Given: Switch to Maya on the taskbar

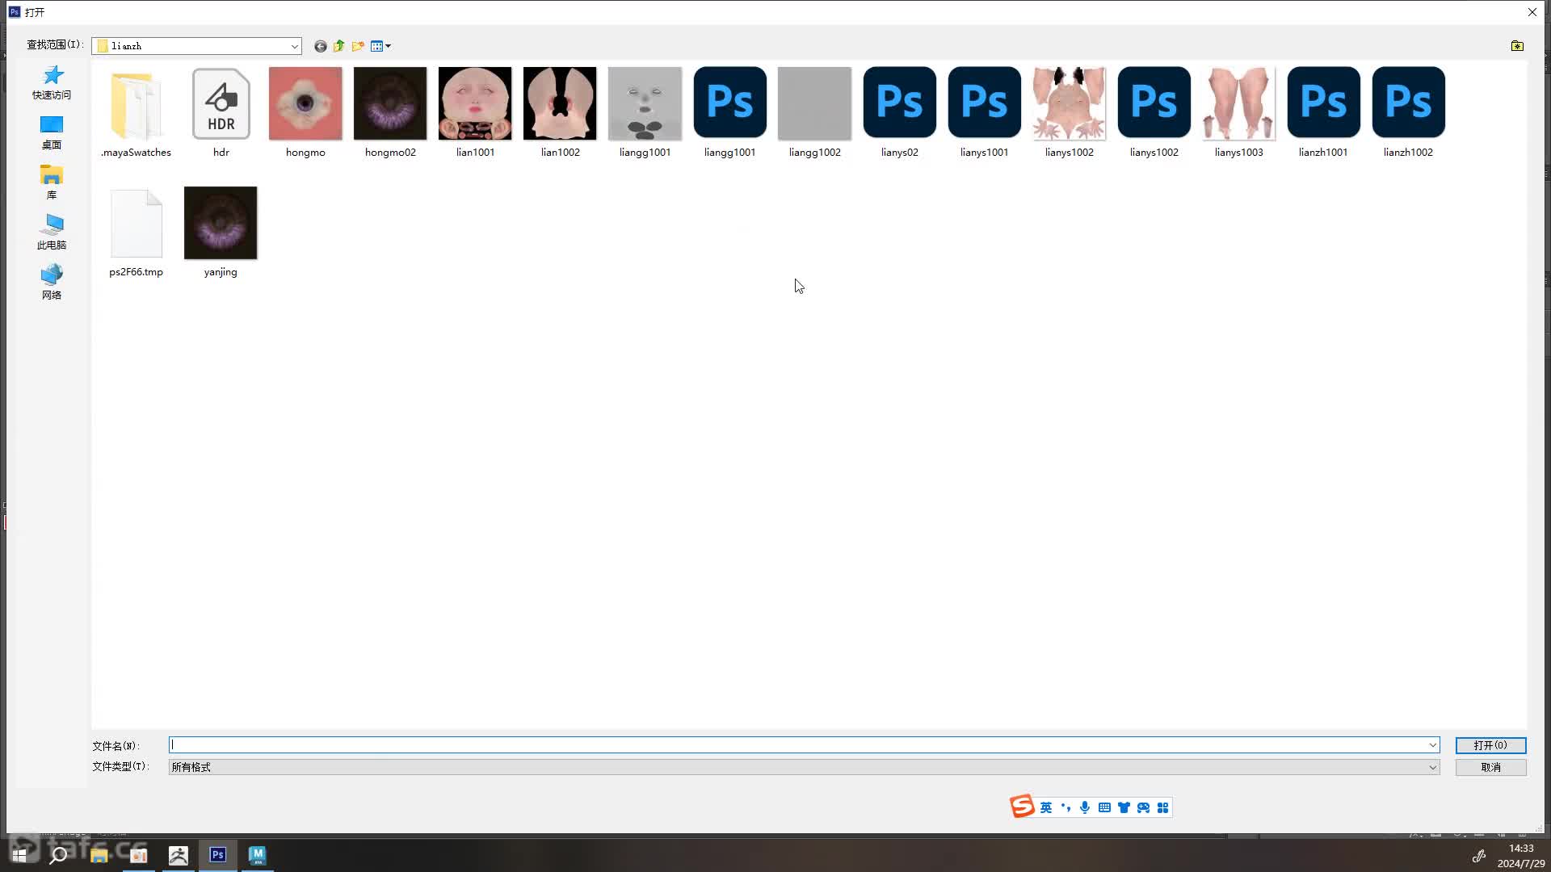Looking at the screenshot, I should pyautogui.click(x=257, y=855).
